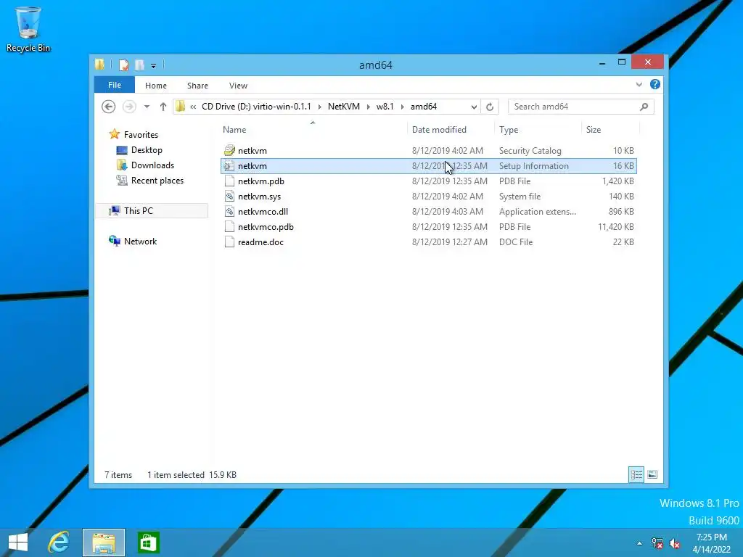Select Desktop in the navigation pane

tap(147, 150)
